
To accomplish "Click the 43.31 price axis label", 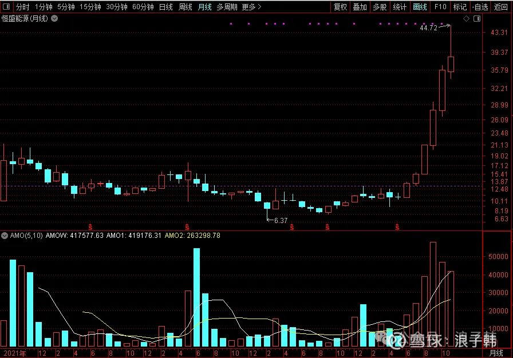I will (499, 33).
